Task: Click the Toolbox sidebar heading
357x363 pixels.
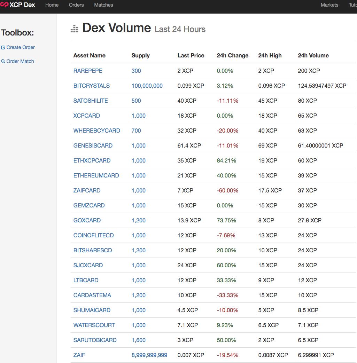Action: click(17, 33)
